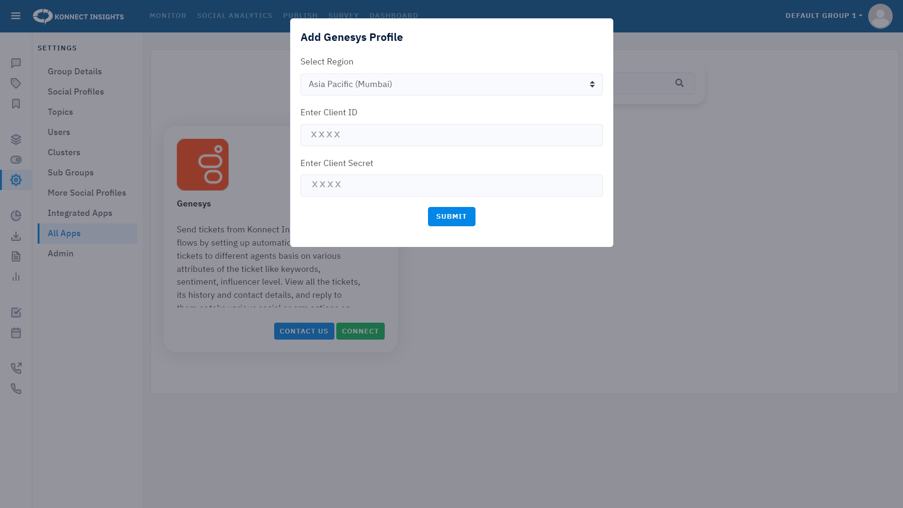Click the Genesys card title text
The width and height of the screenshot is (903, 508).
click(x=194, y=204)
